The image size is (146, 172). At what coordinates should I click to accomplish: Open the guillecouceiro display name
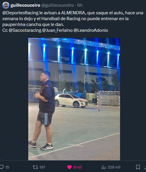click(x=25, y=5)
